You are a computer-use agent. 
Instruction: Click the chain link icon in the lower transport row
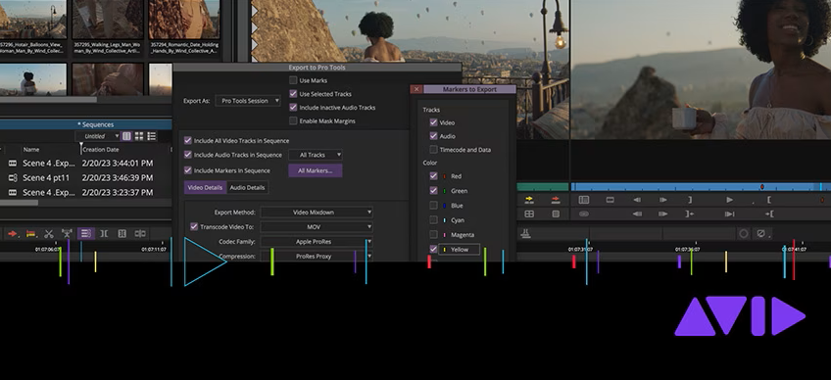[583, 214]
